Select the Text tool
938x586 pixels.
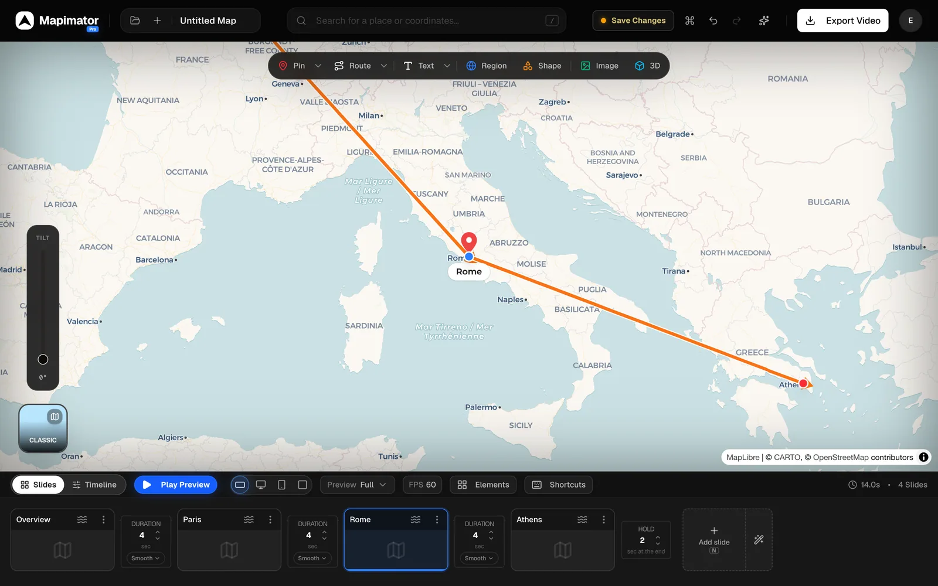click(x=419, y=66)
